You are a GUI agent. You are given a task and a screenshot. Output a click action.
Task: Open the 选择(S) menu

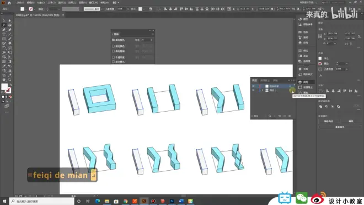coord(62,3)
